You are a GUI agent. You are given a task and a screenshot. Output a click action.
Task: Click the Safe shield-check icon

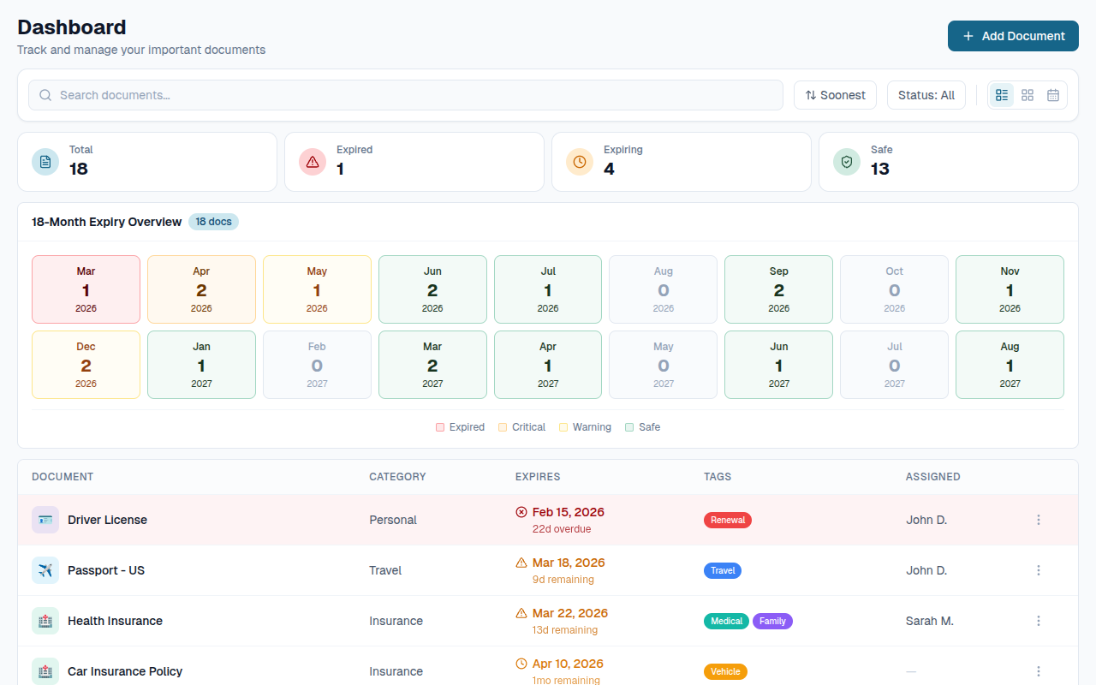point(846,161)
